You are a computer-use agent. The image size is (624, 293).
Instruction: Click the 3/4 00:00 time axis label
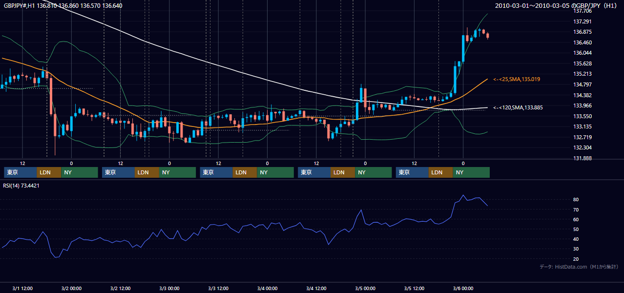[267, 289]
